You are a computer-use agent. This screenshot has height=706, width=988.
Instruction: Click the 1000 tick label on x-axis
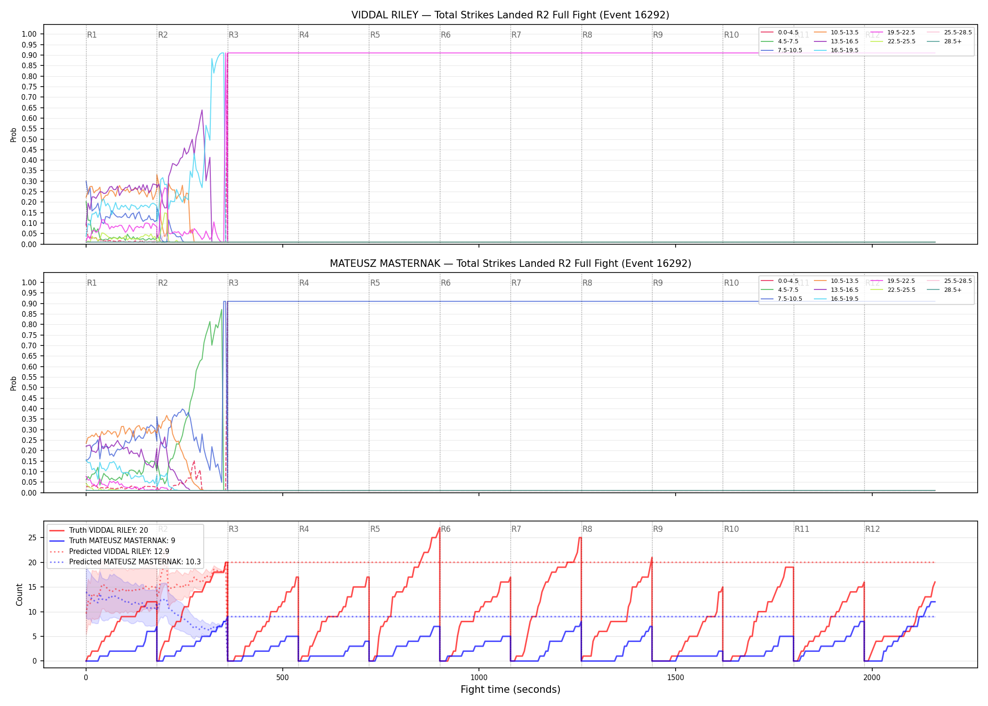coord(479,678)
